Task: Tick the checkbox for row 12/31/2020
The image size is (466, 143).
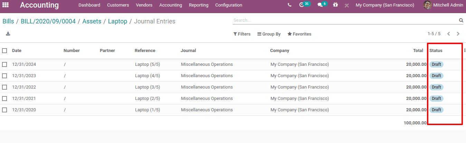Action: click(x=4, y=110)
